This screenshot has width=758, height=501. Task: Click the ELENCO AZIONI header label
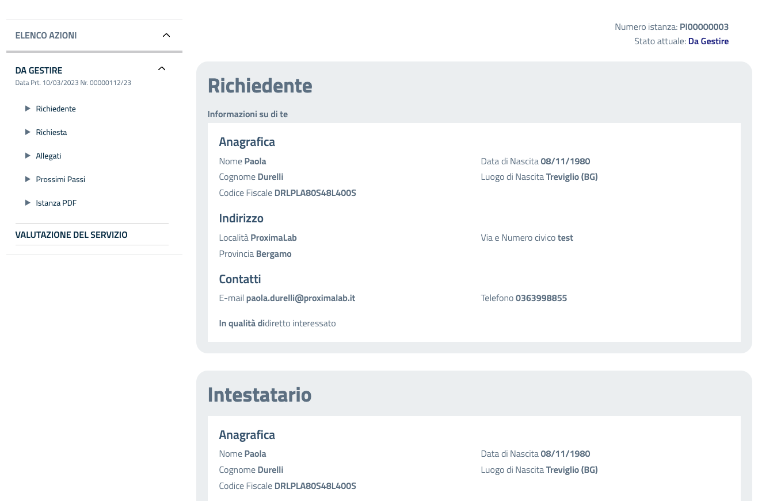pos(46,36)
